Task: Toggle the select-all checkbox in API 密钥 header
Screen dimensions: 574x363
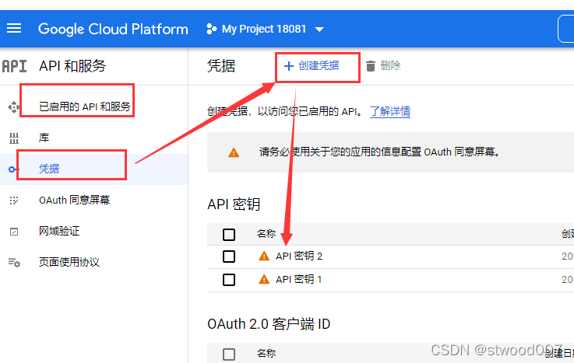Action: click(229, 235)
